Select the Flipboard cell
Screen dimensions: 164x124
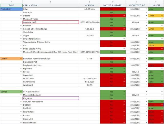(51, 69)
